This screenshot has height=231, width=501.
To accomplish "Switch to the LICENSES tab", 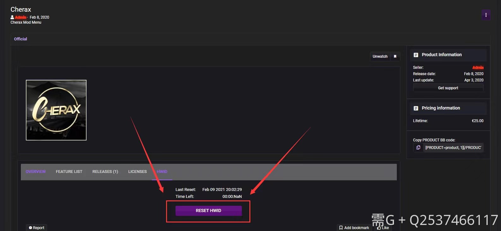I will (x=137, y=172).
